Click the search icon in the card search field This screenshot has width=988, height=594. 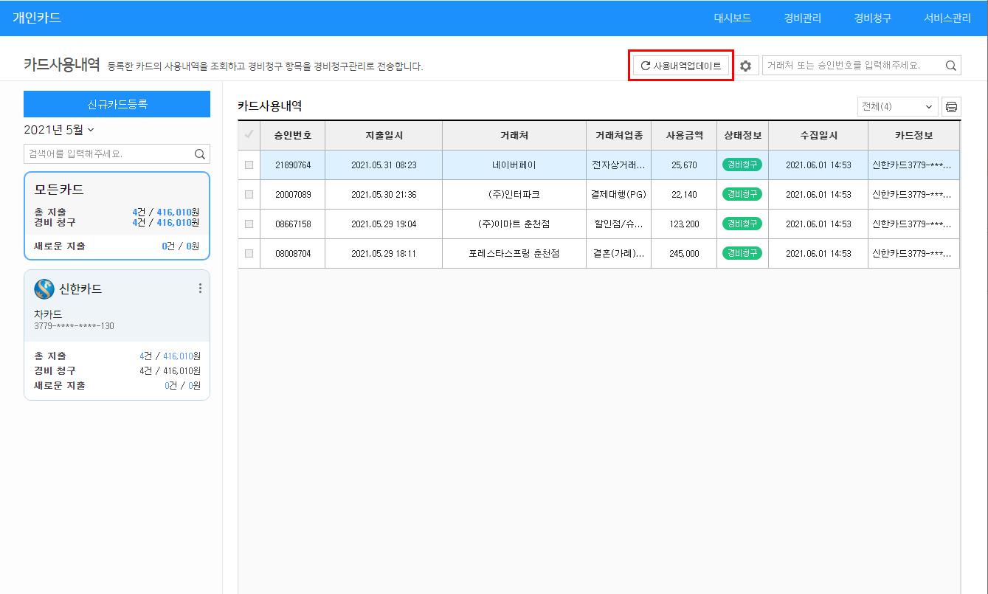(x=199, y=154)
